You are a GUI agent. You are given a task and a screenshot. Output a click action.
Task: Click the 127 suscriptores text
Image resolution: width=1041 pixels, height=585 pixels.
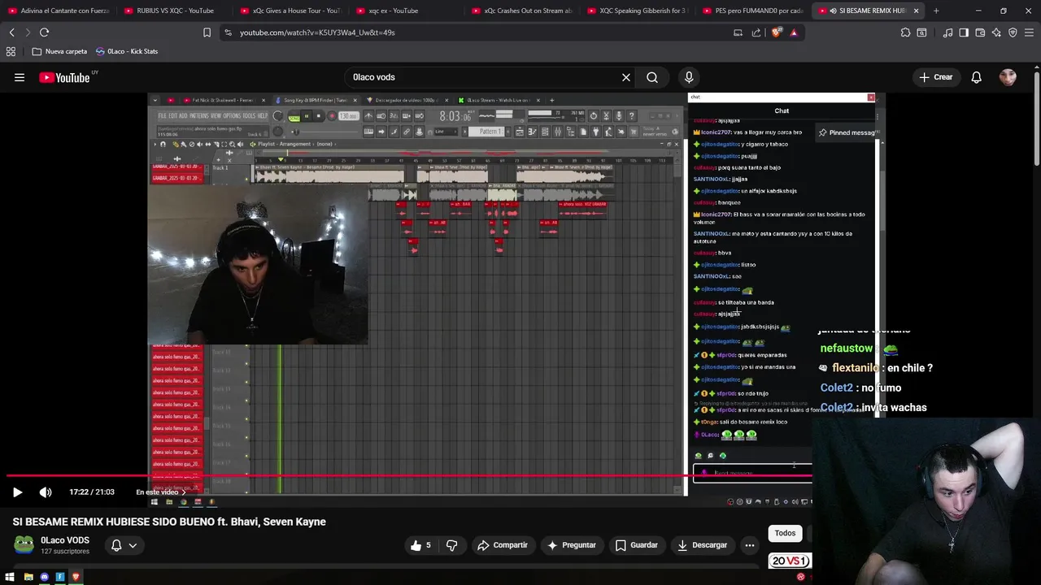pos(65,552)
